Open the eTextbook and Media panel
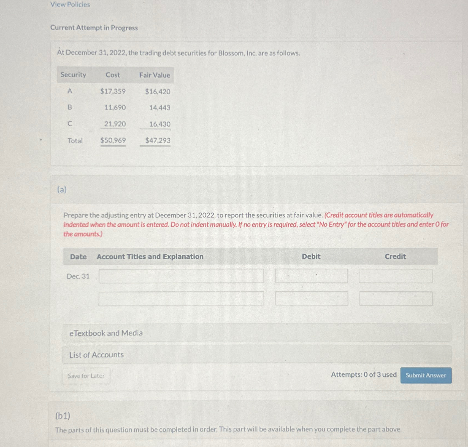The image size is (468, 447). (x=105, y=333)
